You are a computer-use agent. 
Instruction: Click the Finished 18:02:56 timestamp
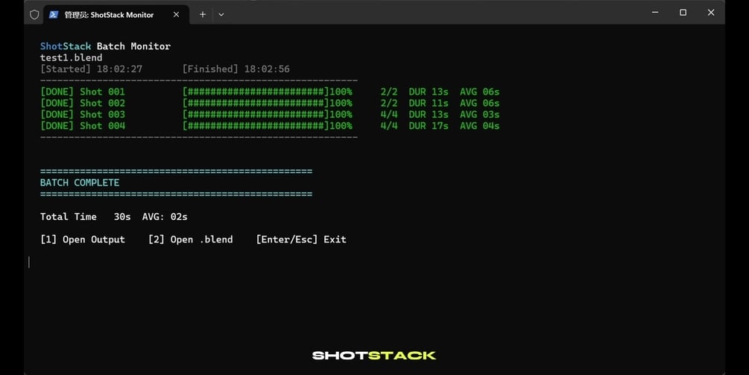[236, 69]
